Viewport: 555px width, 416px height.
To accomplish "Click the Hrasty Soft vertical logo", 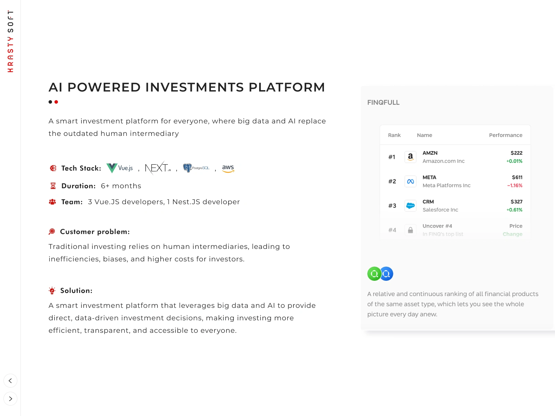I will click(10, 41).
